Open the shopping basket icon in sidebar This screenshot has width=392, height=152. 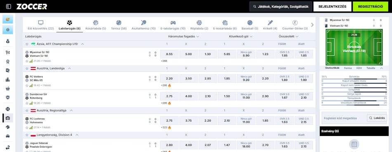pyautogui.click(x=8, y=89)
